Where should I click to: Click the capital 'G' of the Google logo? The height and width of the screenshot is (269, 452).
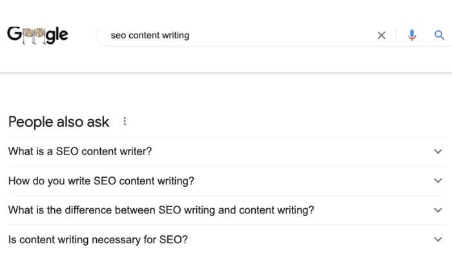coord(14,34)
